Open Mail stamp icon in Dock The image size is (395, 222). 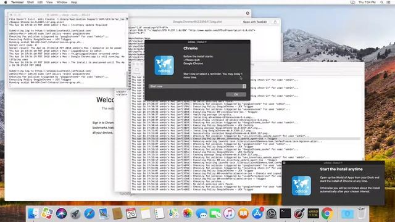pyautogui.click(x=103, y=214)
